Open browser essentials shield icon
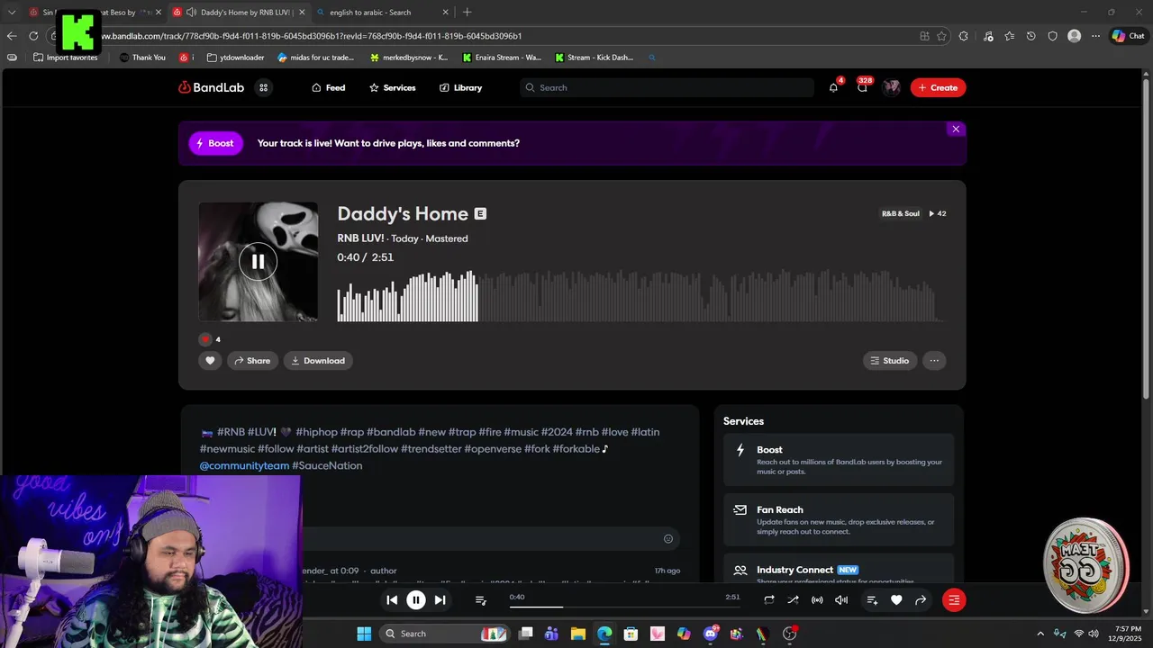 (1052, 36)
